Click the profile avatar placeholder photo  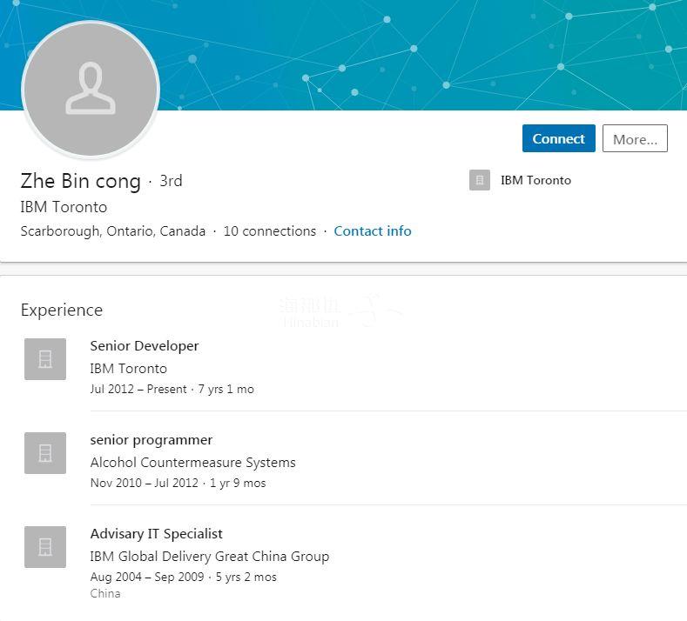[x=91, y=90]
